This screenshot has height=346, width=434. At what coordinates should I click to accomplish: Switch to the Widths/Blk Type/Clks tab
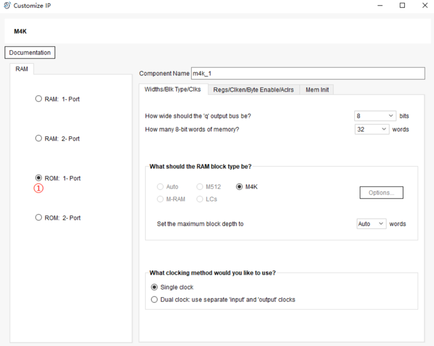(172, 89)
